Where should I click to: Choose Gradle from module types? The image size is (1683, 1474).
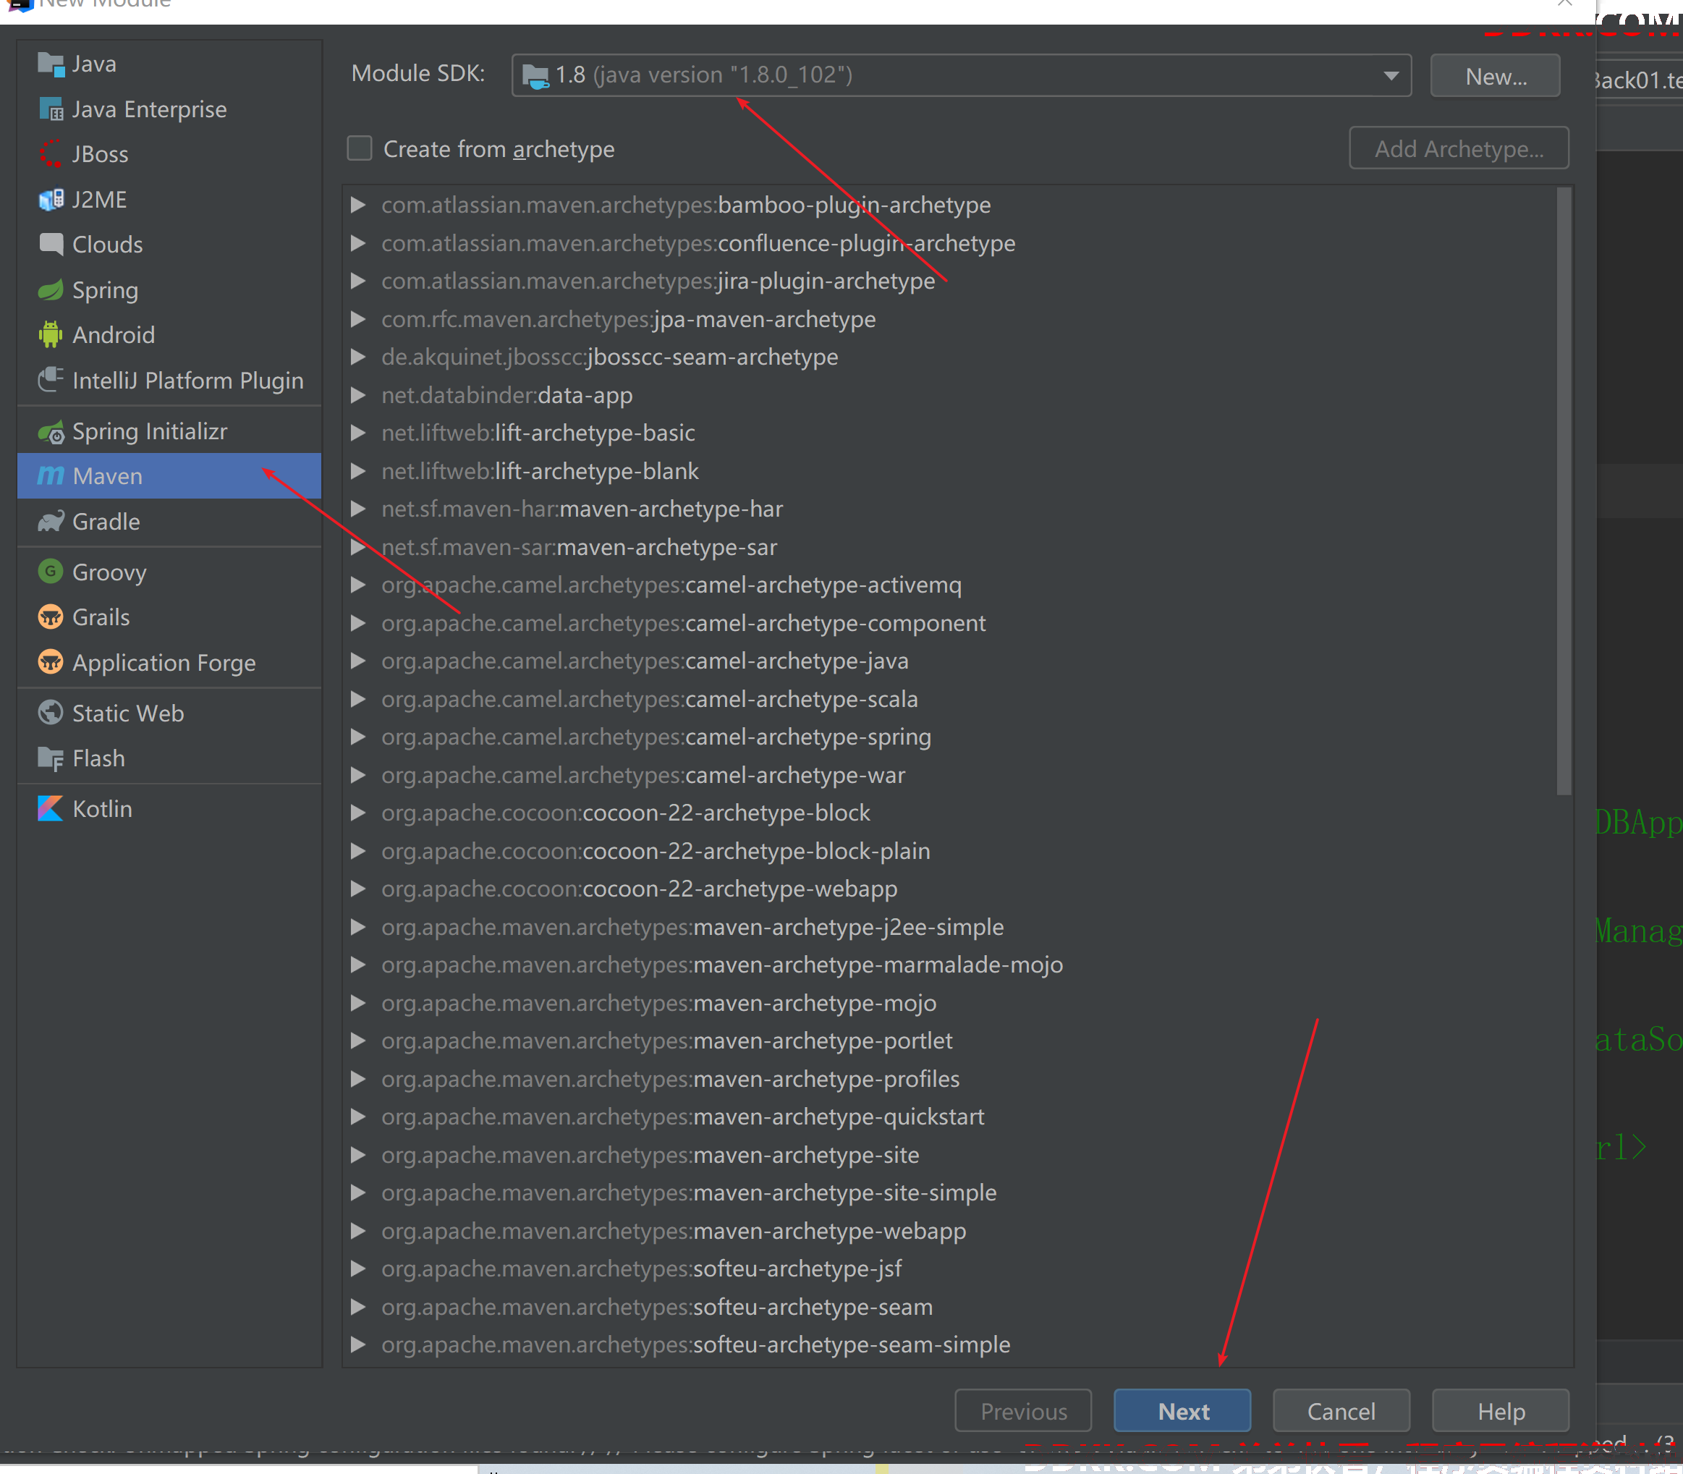[x=169, y=522]
